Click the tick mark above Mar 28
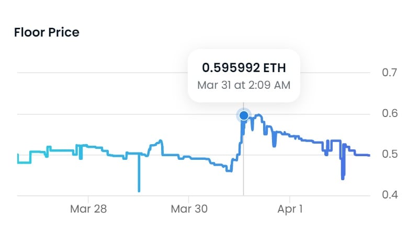 88,198
